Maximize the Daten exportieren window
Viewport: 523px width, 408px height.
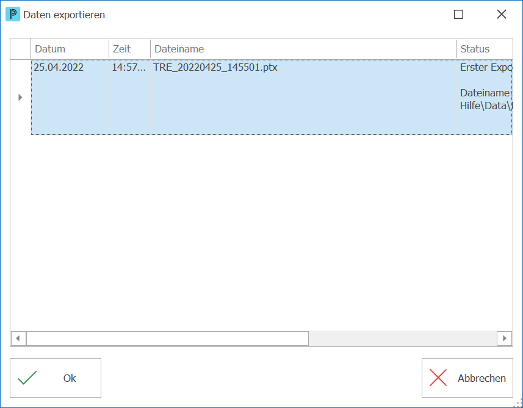(459, 15)
